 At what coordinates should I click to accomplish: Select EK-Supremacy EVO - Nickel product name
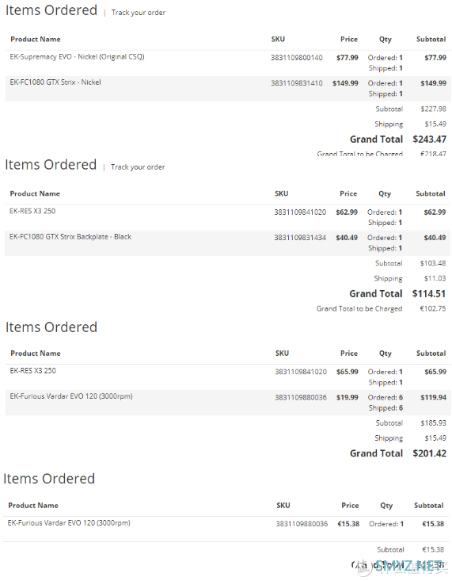[x=77, y=57]
